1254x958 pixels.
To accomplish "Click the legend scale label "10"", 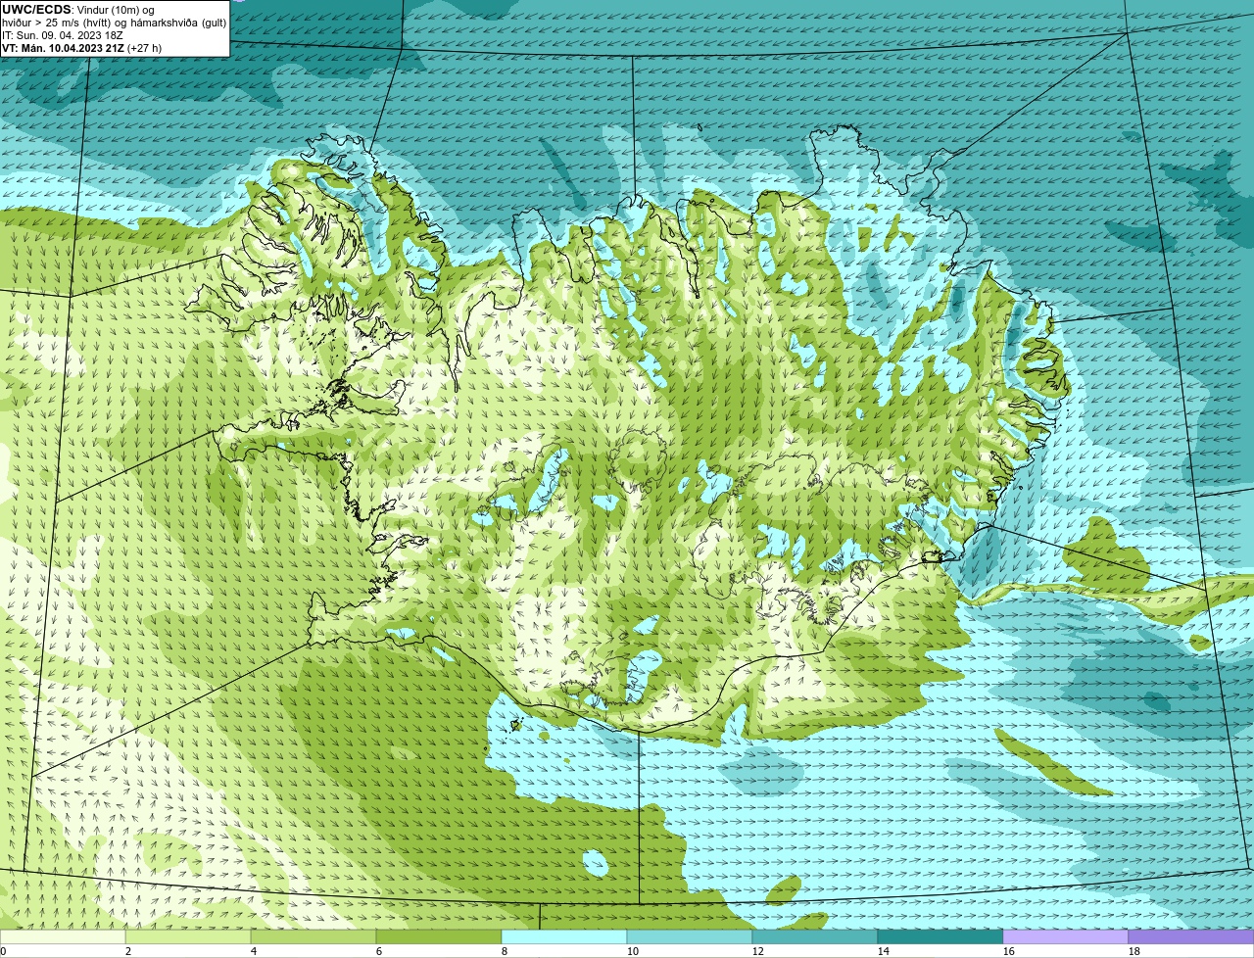I will pos(633,951).
